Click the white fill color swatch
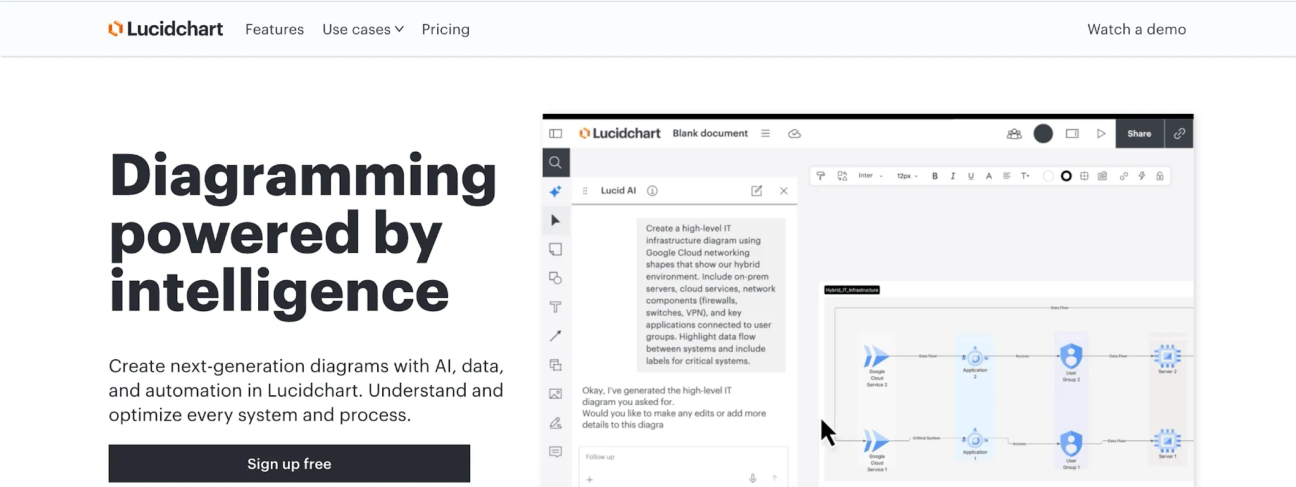Screen dimensions: 1296x487 1049,176
